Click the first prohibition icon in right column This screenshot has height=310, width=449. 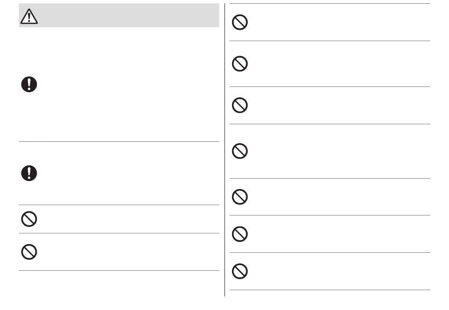pyautogui.click(x=240, y=22)
